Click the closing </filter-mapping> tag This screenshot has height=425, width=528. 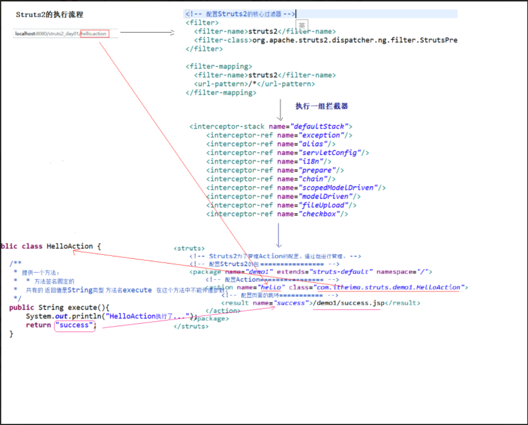coord(221,93)
